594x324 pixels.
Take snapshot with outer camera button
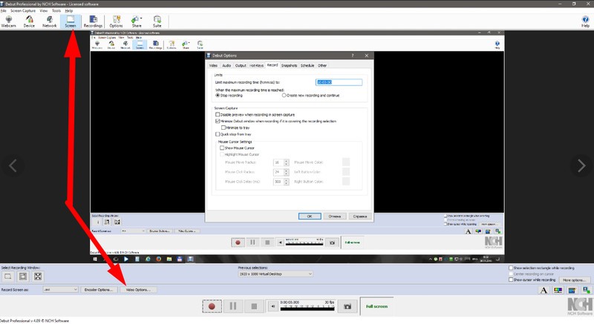[347, 306]
